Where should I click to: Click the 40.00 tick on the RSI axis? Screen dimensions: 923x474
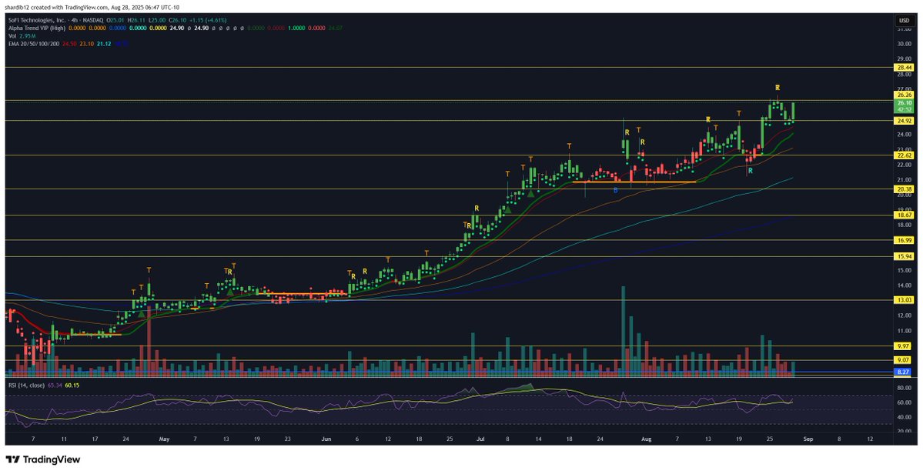(904, 417)
